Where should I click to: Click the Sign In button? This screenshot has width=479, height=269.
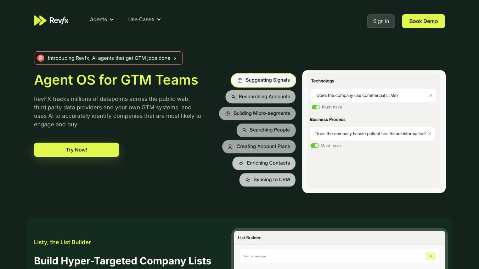tap(381, 21)
